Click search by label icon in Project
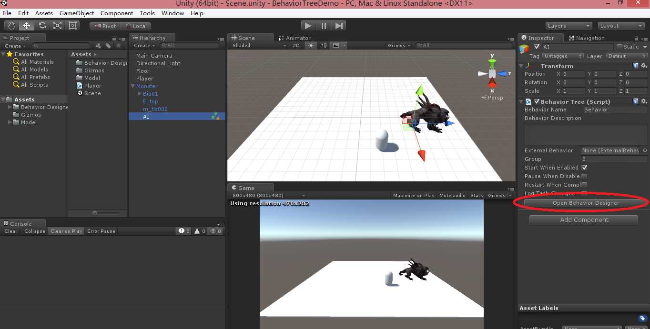Screen dimensions: 650x329 108,46
